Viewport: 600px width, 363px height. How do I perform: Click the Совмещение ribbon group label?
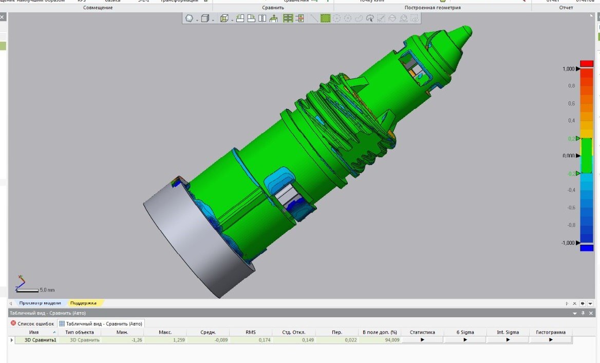(98, 8)
